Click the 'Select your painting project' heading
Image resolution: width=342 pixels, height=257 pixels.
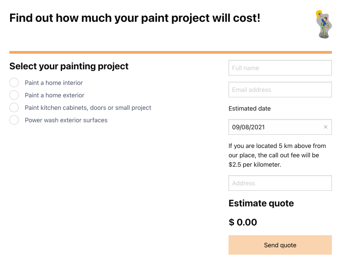[x=69, y=66]
